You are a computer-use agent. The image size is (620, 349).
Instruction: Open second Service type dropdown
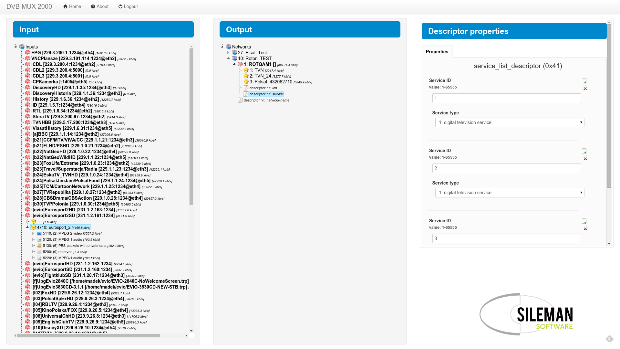pos(510,193)
